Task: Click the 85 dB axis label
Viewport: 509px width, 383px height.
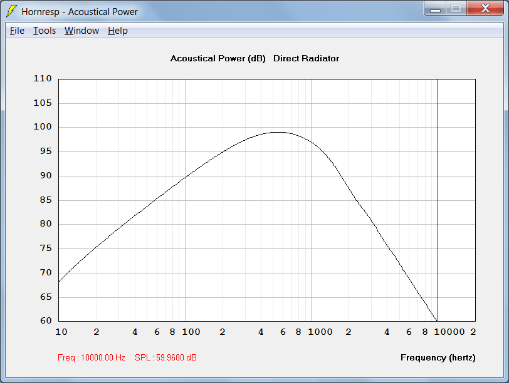Action: pyautogui.click(x=46, y=200)
